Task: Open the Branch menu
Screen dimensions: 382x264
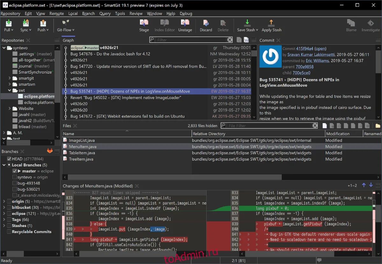Action: coord(88,13)
